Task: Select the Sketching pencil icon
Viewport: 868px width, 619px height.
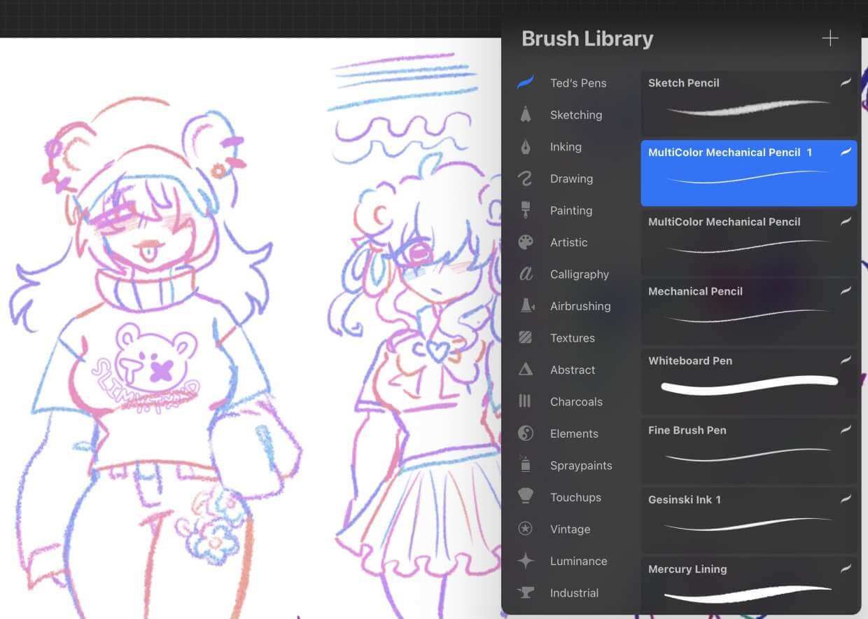Action: point(525,115)
